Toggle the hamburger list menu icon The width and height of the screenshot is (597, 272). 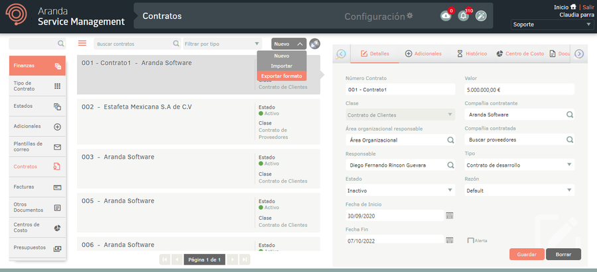[82, 43]
